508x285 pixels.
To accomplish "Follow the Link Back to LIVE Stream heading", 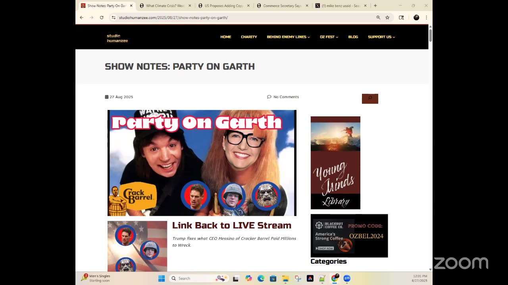I will [232, 225].
